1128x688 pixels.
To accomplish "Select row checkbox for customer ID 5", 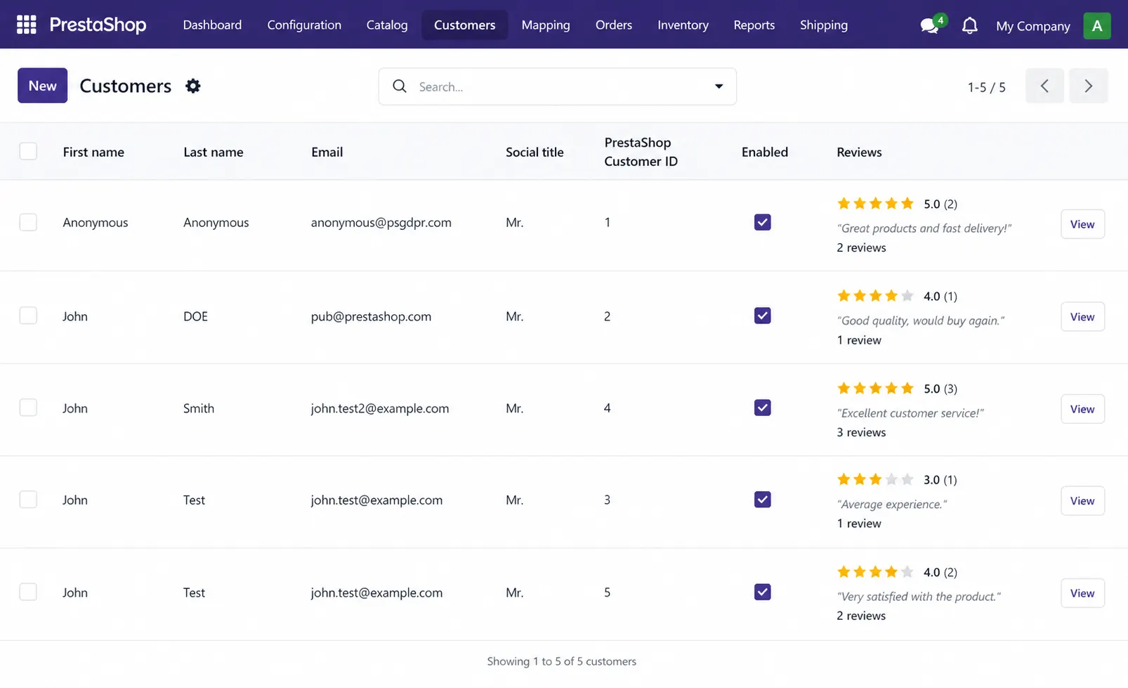I will tap(28, 592).
